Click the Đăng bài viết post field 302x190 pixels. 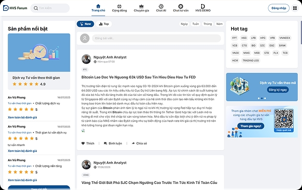tap(156, 38)
